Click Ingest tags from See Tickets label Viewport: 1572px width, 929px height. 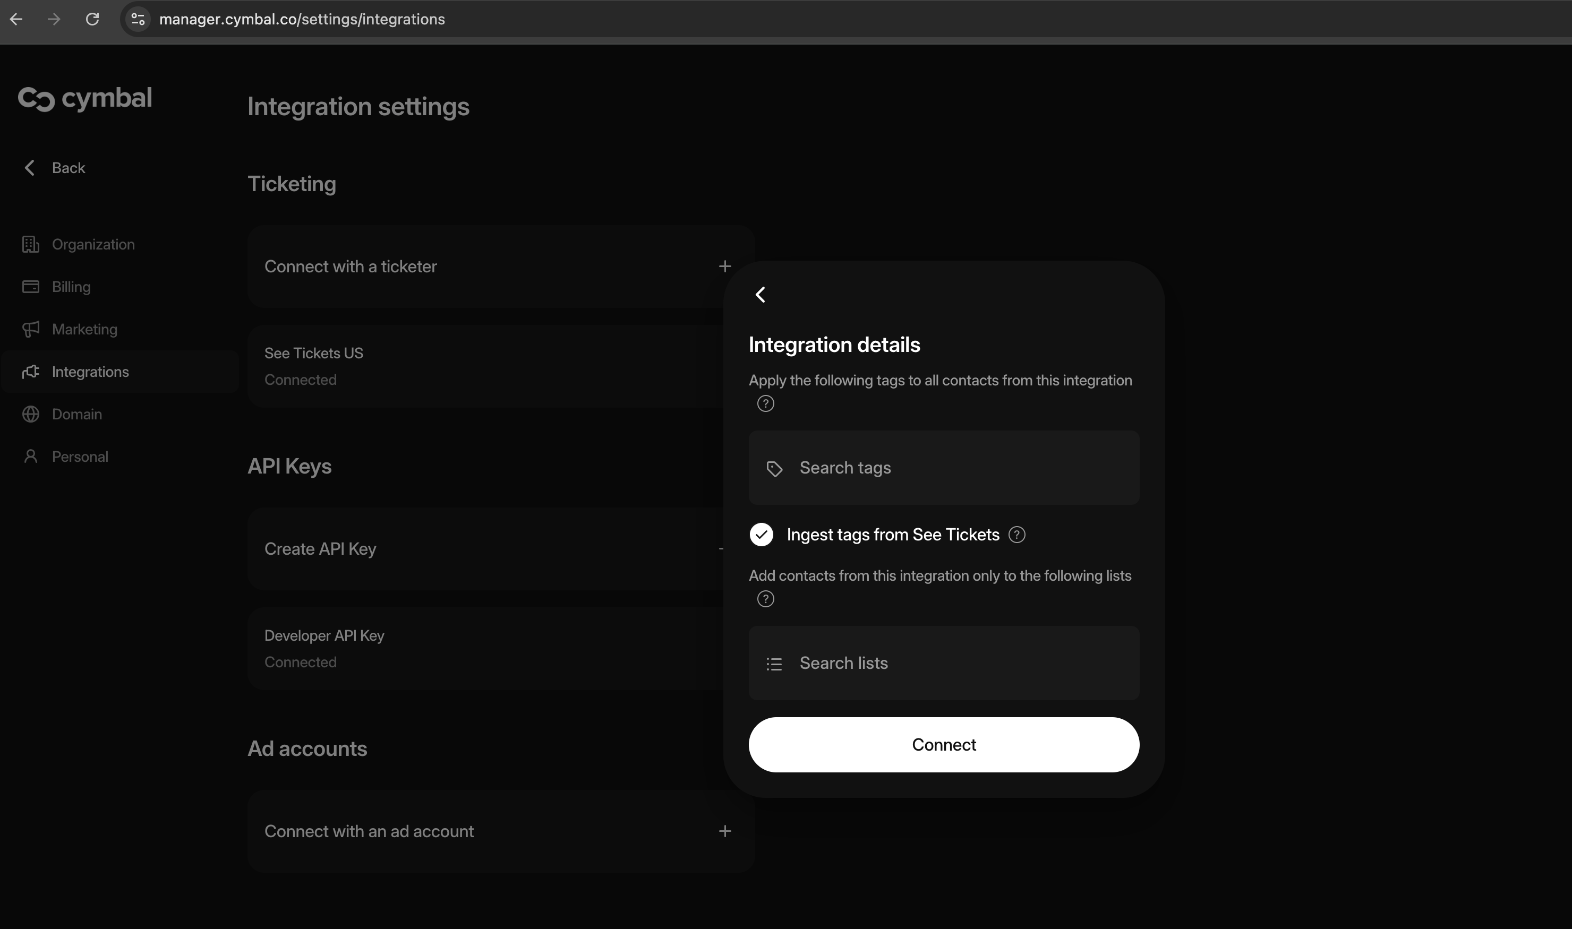tap(893, 535)
